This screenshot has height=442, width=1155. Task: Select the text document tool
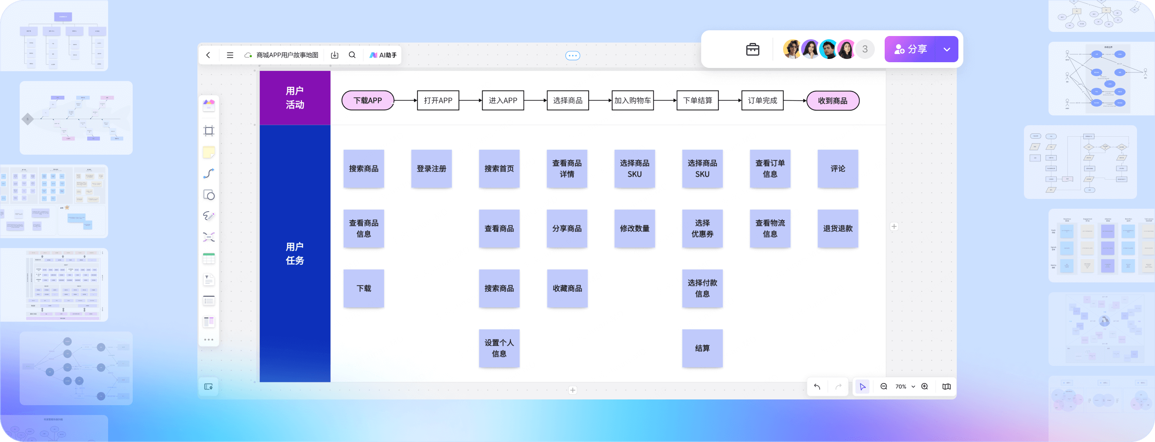(209, 280)
